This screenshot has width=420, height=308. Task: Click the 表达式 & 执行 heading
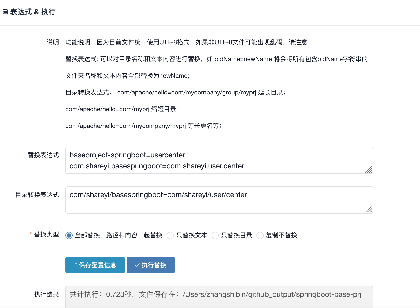click(x=33, y=12)
